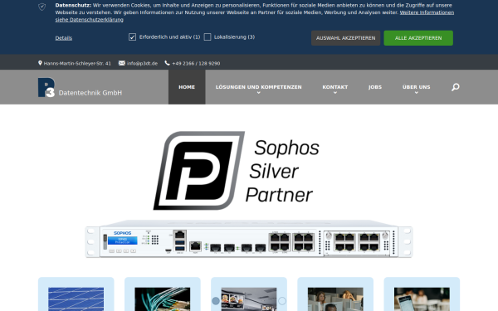The image size is (498, 311).
Task: Click the envelope email icon
Action: (x=122, y=63)
